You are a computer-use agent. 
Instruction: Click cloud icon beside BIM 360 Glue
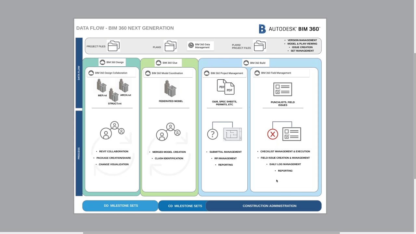point(159,63)
